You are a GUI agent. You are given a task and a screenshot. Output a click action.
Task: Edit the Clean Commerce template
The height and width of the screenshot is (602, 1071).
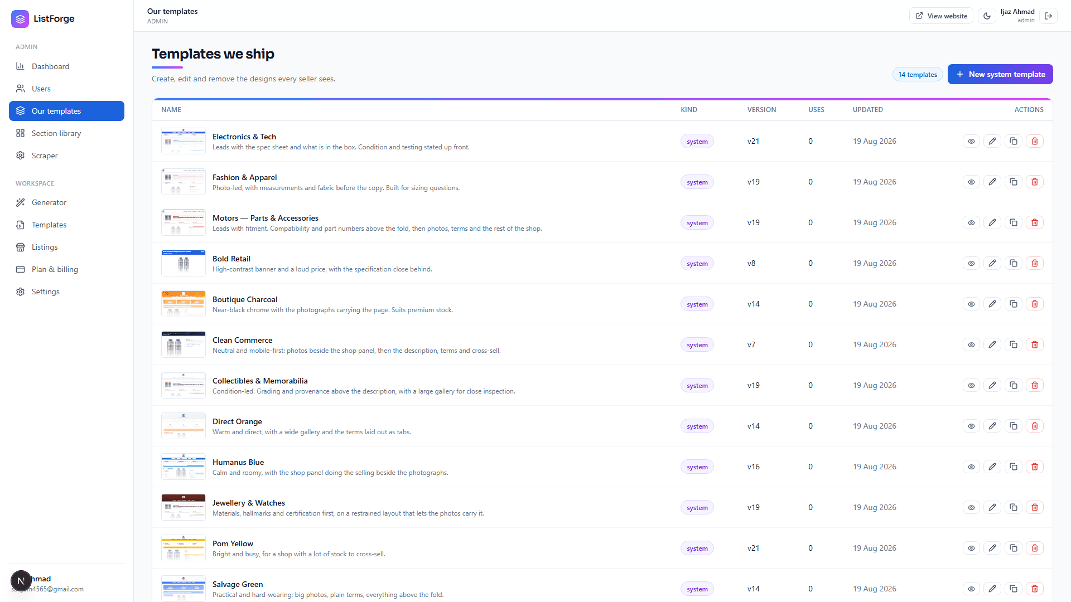pyautogui.click(x=992, y=344)
